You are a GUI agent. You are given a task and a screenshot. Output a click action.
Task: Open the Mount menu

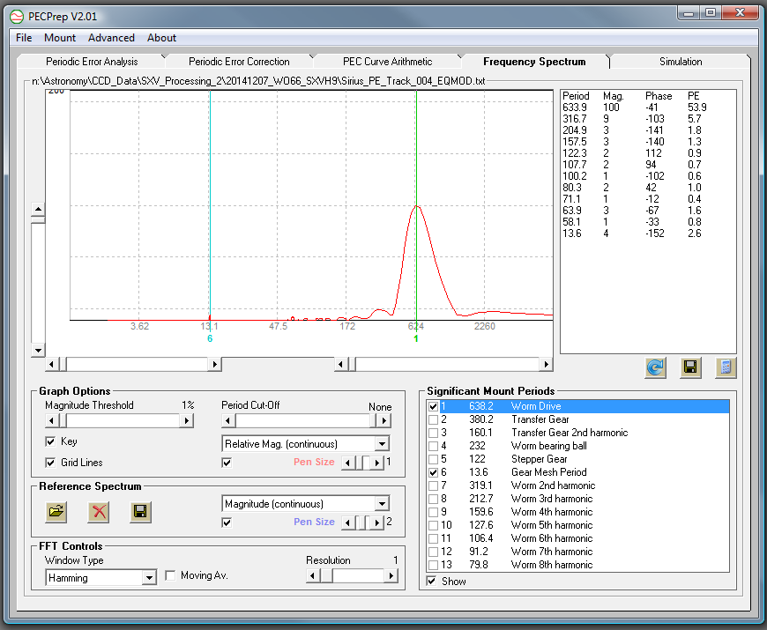click(60, 38)
